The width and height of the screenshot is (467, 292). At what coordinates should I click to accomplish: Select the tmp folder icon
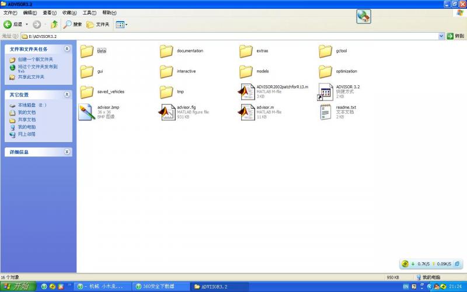point(166,92)
